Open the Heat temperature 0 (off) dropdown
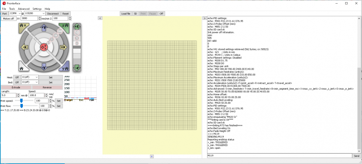This screenshot has width=362, height=164. point(30,77)
